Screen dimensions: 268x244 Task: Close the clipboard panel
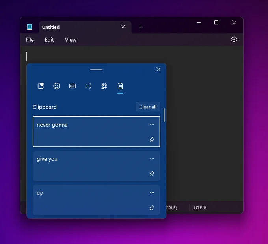pyautogui.click(x=158, y=69)
